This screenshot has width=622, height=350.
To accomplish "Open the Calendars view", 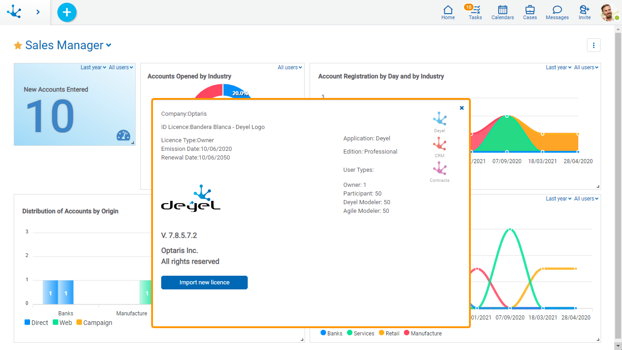I will click(502, 12).
